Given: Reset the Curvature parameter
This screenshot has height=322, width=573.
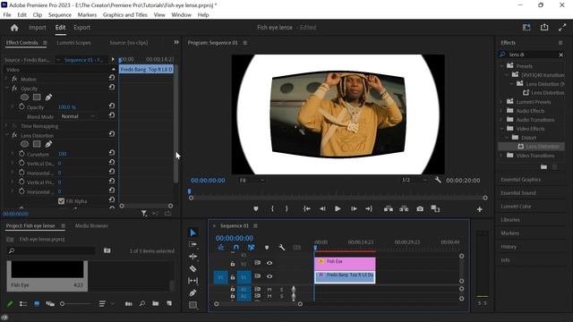Looking at the screenshot, I should coord(112,153).
